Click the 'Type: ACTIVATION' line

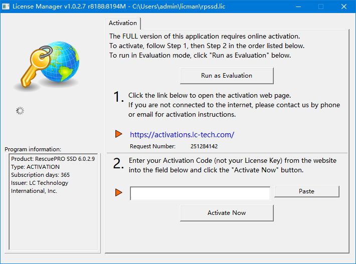click(x=35, y=167)
